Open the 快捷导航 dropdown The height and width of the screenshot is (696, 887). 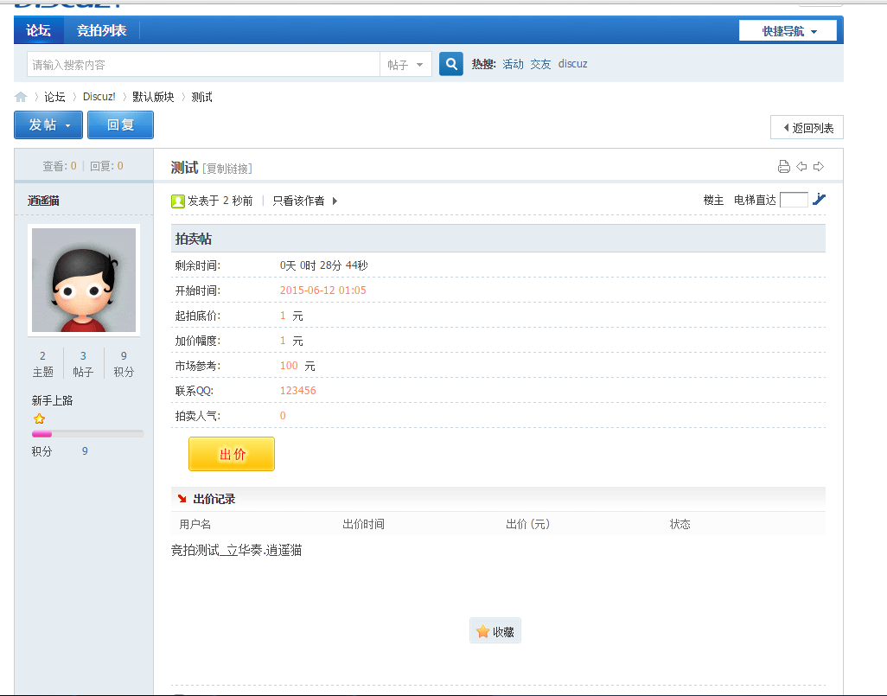(x=788, y=31)
